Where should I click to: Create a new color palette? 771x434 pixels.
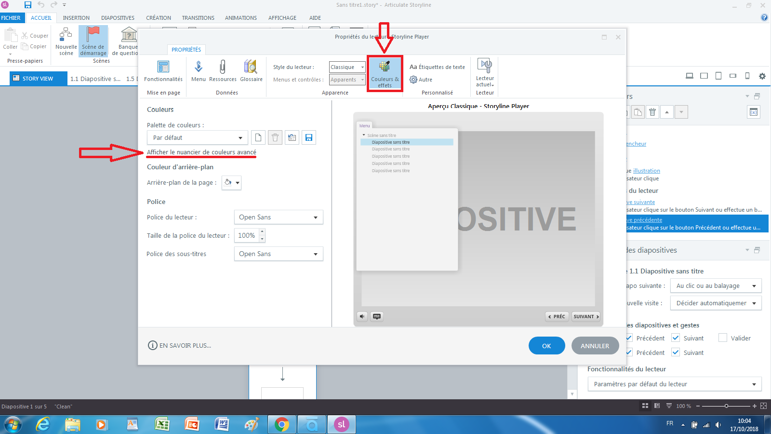click(x=258, y=137)
